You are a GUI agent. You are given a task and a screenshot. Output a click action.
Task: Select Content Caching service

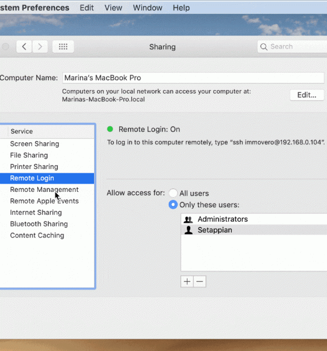[x=47, y=235]
